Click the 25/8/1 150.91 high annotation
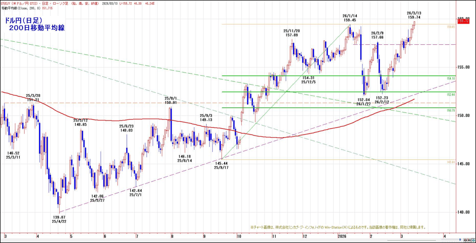The width and height of the screenshot is (476, 243). (170, 100)
